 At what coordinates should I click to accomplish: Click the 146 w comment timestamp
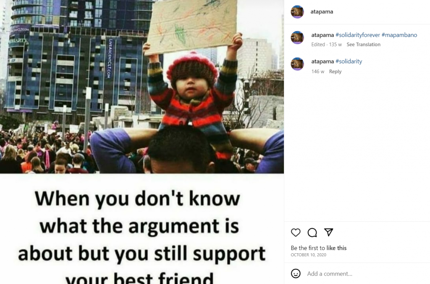pos(318,72)
